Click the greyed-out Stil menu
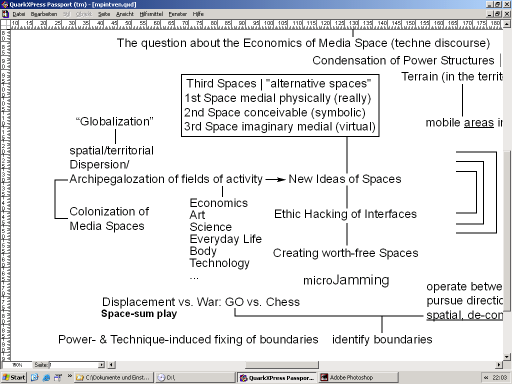This screenshot has height=384, width=512. (x=66, y=14)
